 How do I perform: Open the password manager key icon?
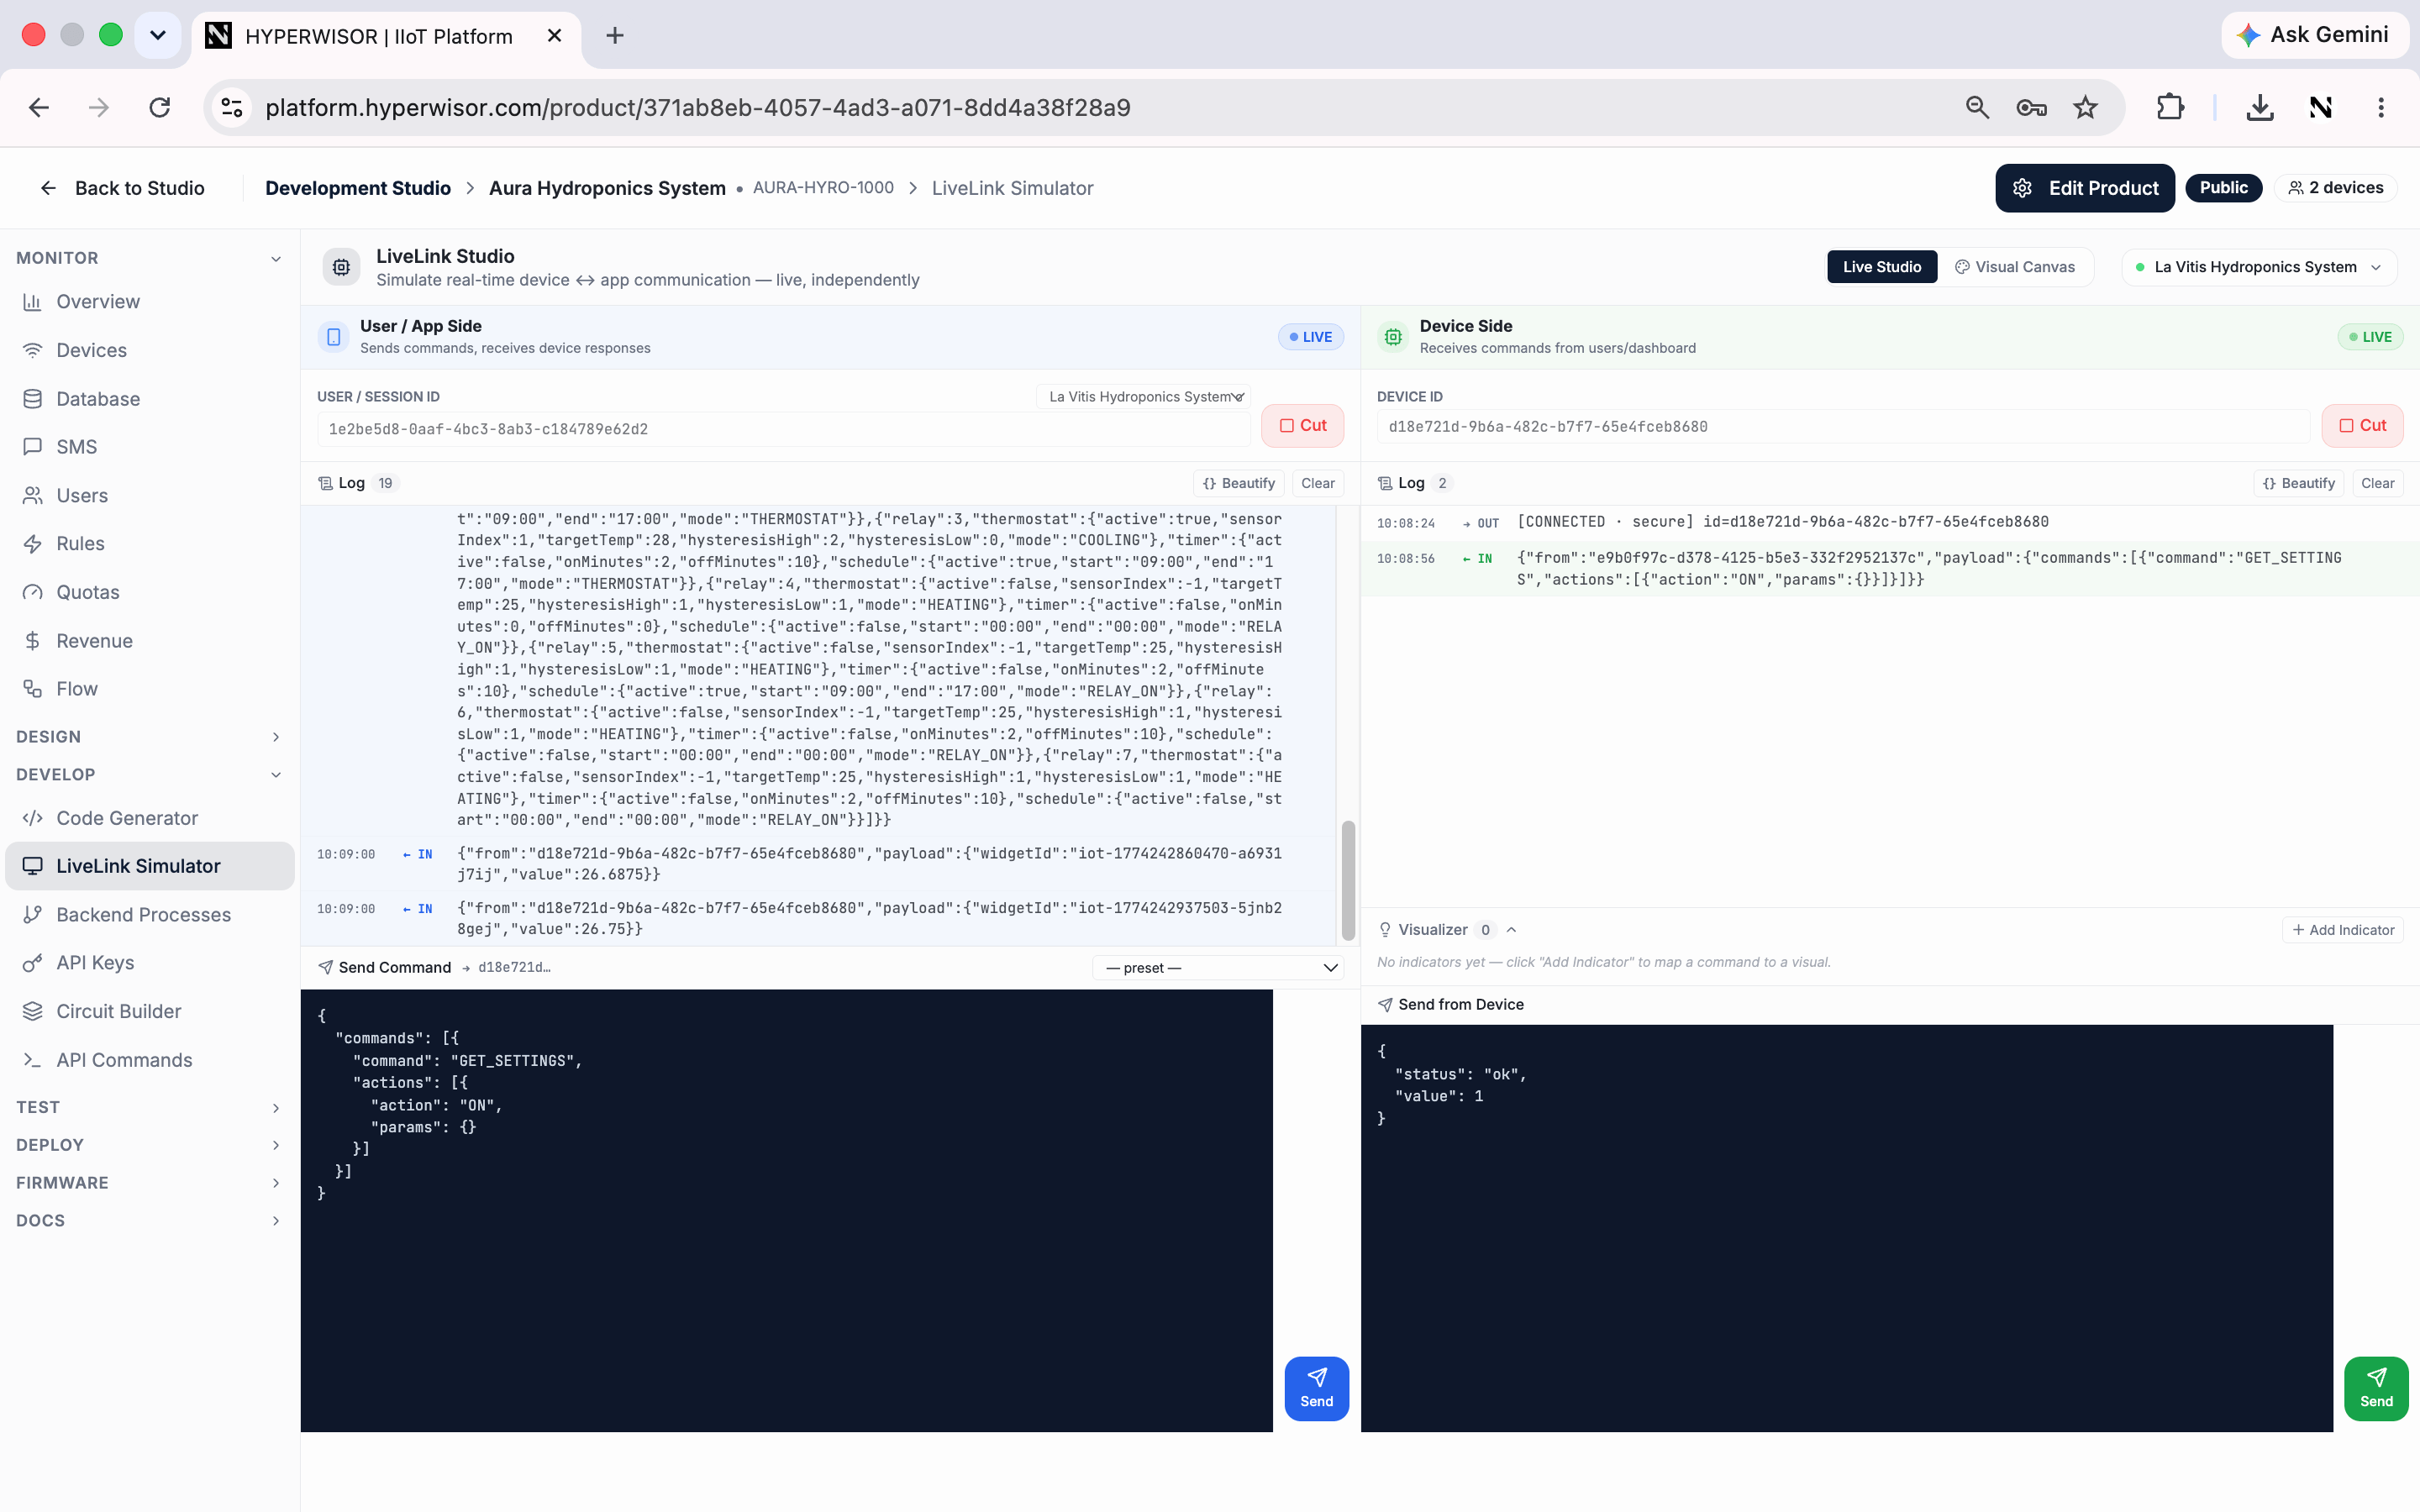coord(2031,107)
